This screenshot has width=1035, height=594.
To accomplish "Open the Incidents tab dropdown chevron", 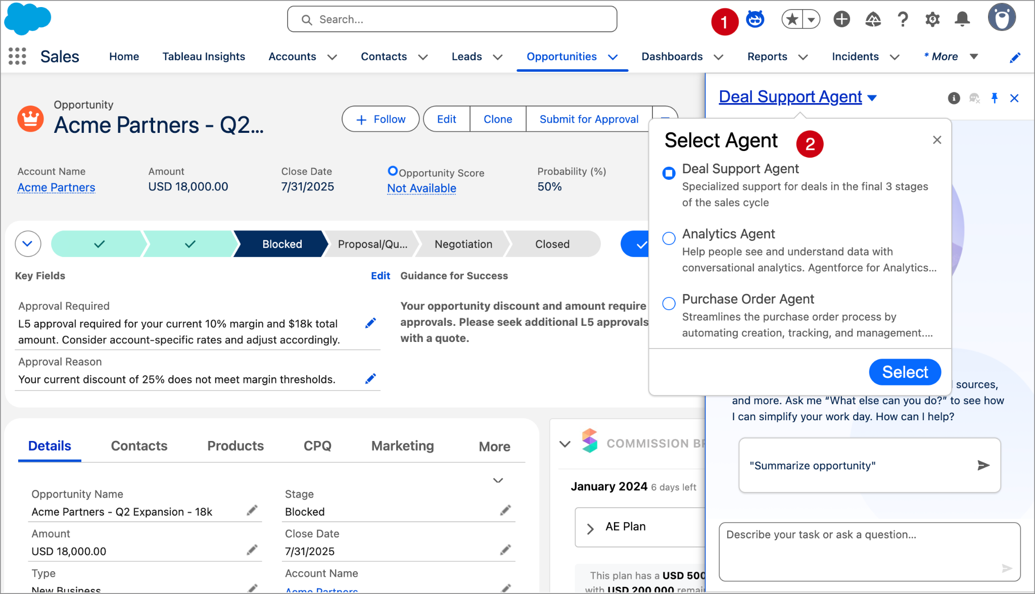I will (895, 57).
